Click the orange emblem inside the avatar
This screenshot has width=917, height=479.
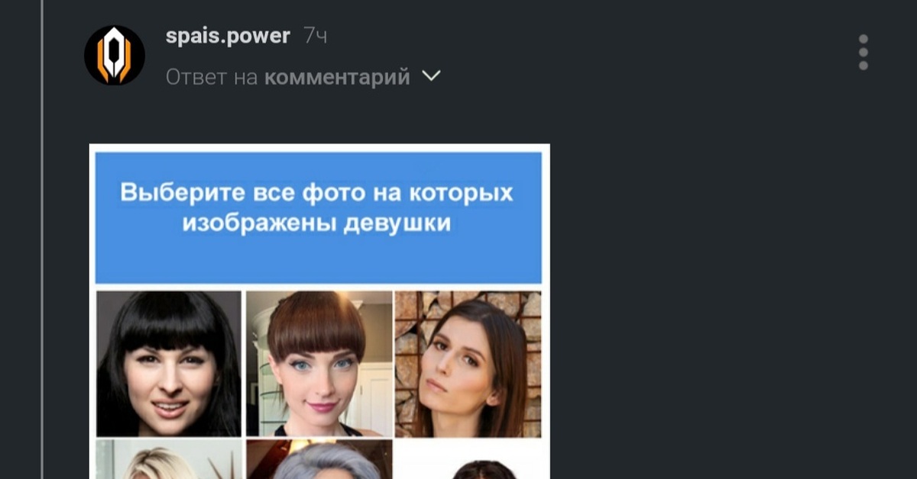[115, 55]
